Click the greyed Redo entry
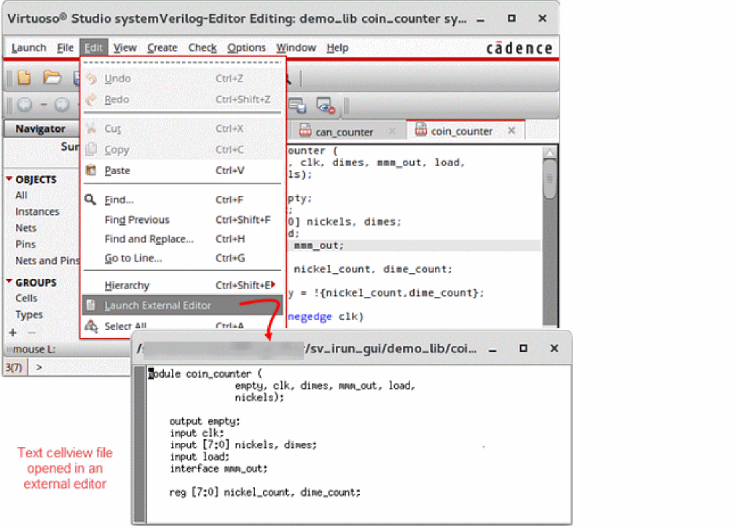The width and height of the screenshot is (738, 531). coord(183,99)
